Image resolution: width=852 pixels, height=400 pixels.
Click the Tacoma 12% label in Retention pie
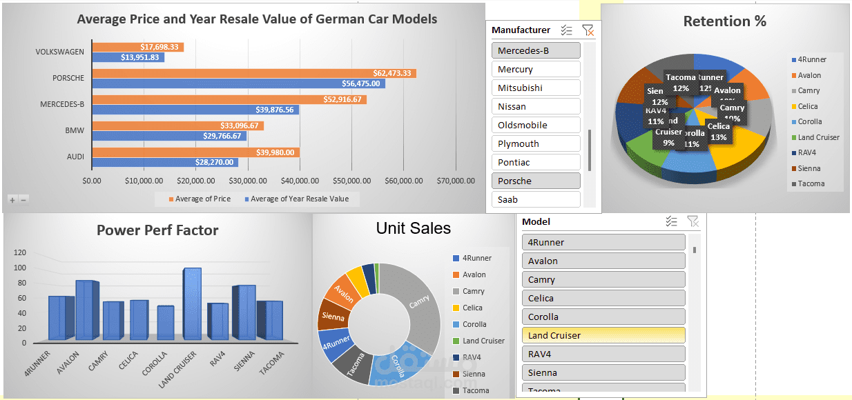point(681,83)
